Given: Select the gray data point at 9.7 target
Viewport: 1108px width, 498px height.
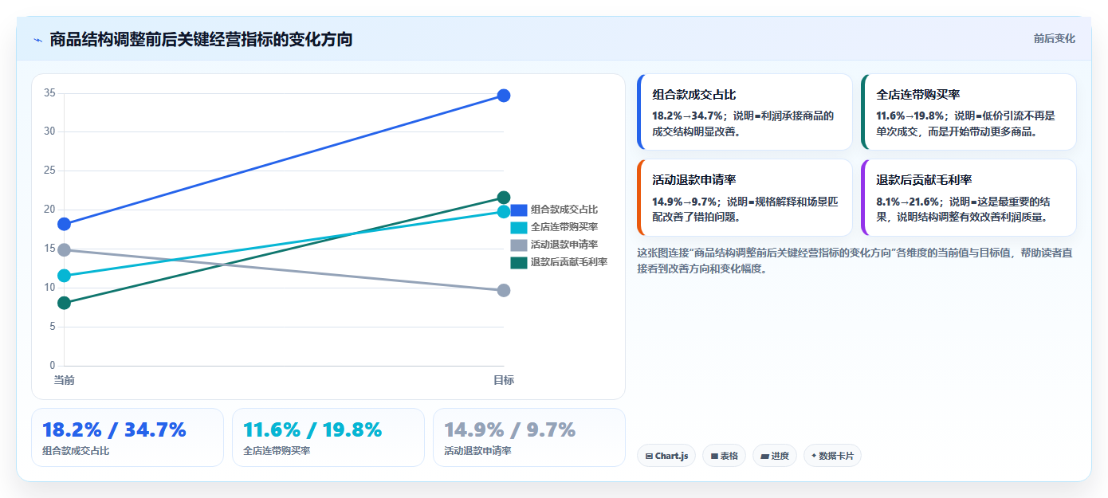Looking at the screenshot, I should [504, 291].
